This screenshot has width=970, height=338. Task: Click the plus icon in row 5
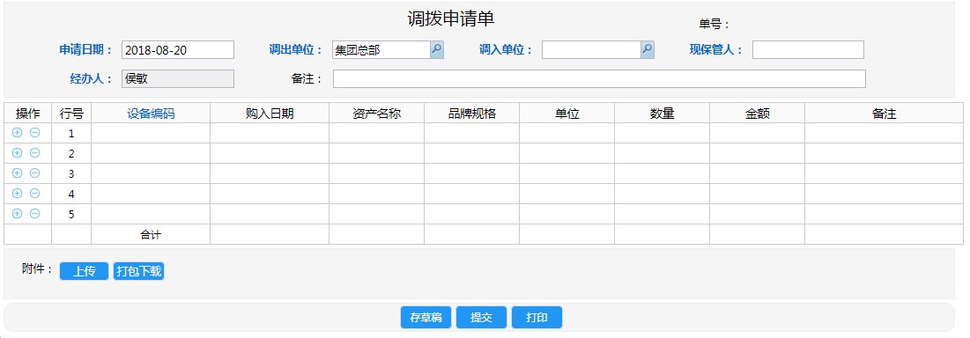pos(18,214)
